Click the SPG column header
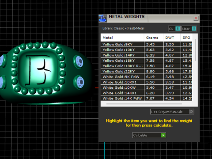The image size is (212, 159). (186, 38)
